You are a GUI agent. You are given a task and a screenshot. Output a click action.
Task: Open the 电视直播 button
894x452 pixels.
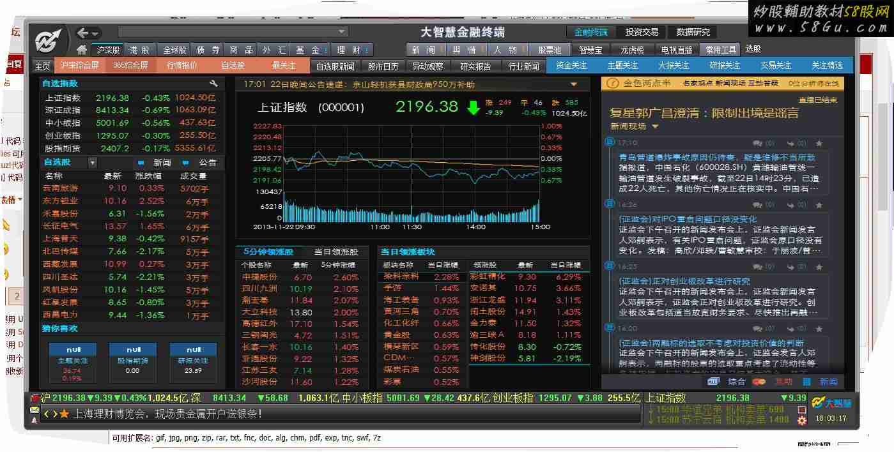pyautogui.click(x=676, y=49)
